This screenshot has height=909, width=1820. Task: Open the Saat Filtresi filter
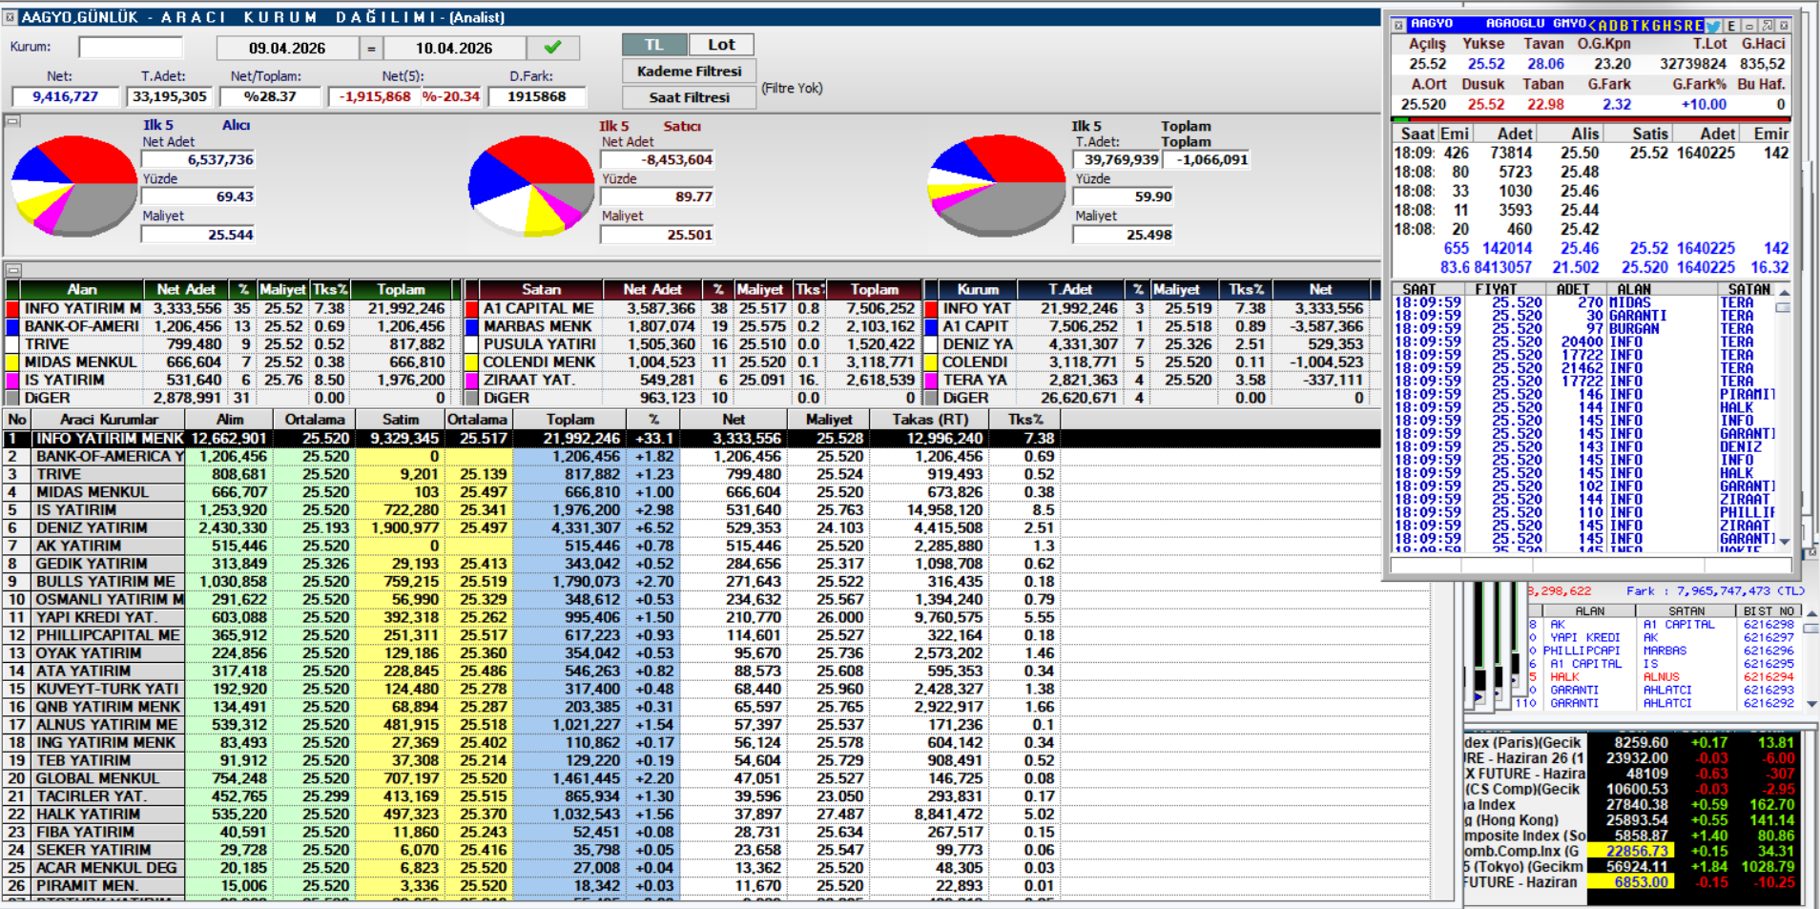(x=689, y=97)
